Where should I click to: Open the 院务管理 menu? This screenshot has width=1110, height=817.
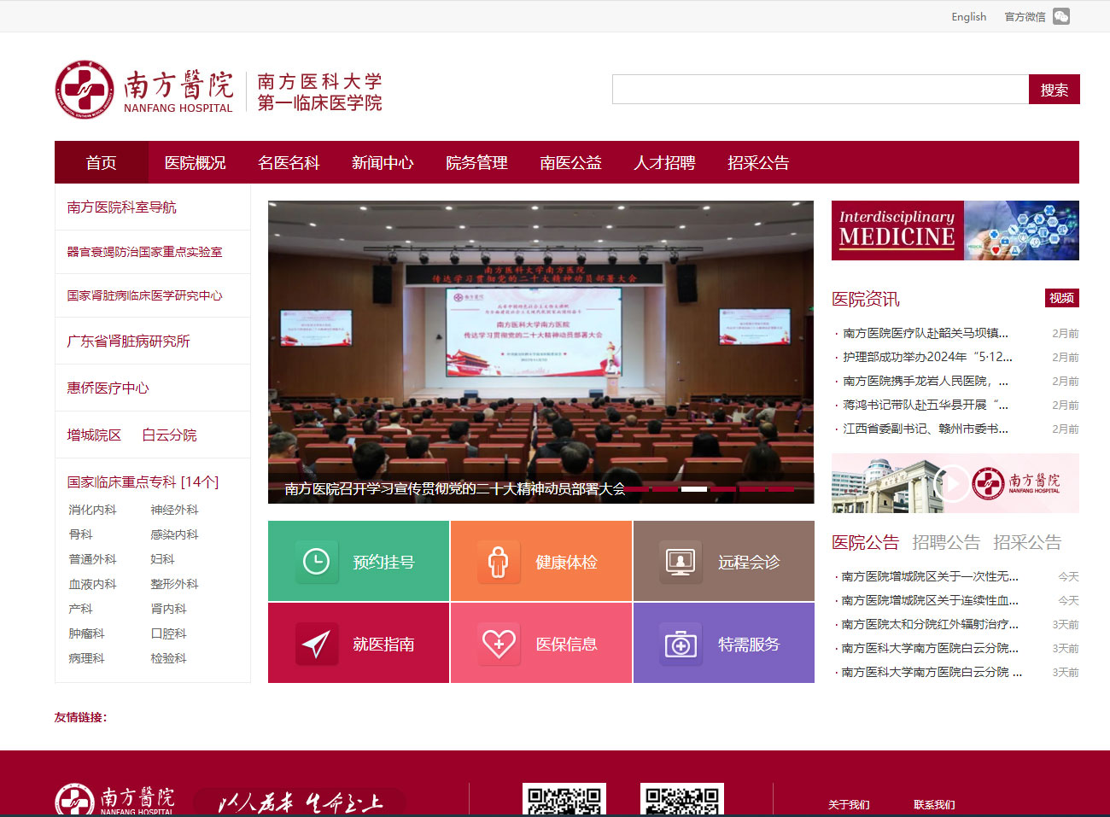pos(477,162)
